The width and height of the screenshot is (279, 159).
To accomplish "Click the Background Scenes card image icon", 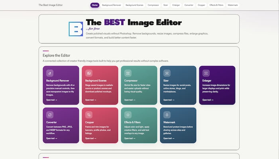I will (89, 73).
